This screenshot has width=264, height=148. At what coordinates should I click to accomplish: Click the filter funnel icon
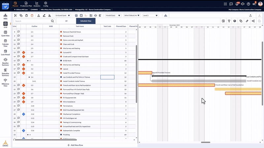[x=229, y=21]
